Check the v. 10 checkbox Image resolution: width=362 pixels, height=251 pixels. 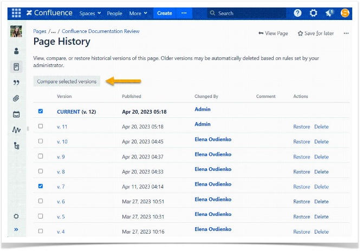coord(41,141)
